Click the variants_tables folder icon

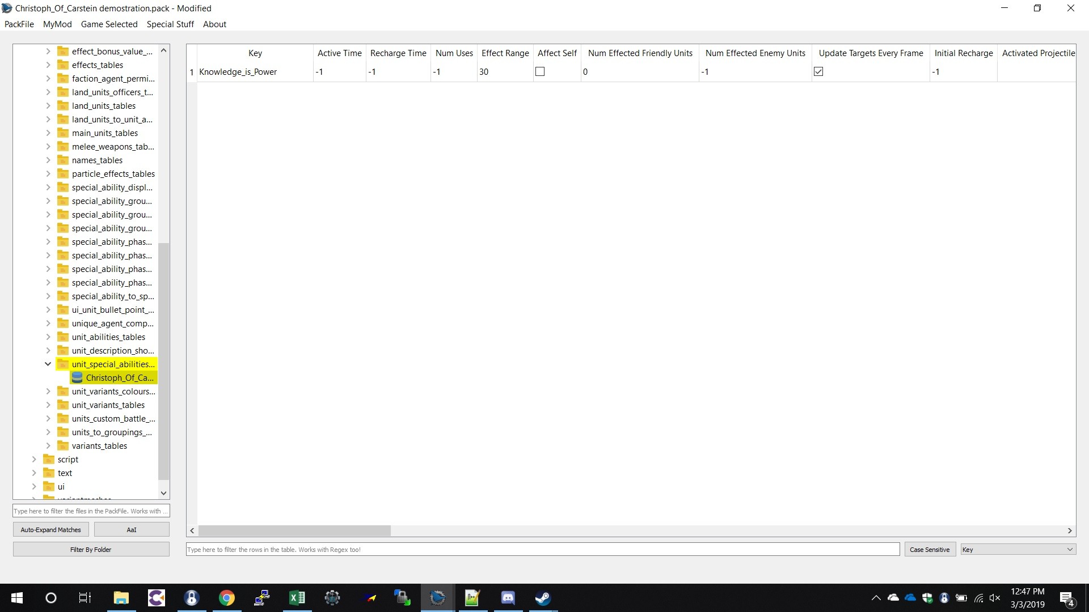[x=63, y=445]
